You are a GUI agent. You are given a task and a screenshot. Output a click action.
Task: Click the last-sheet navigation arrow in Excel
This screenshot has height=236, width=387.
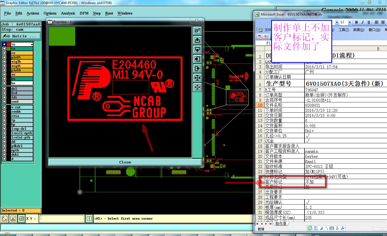(270, 224)
